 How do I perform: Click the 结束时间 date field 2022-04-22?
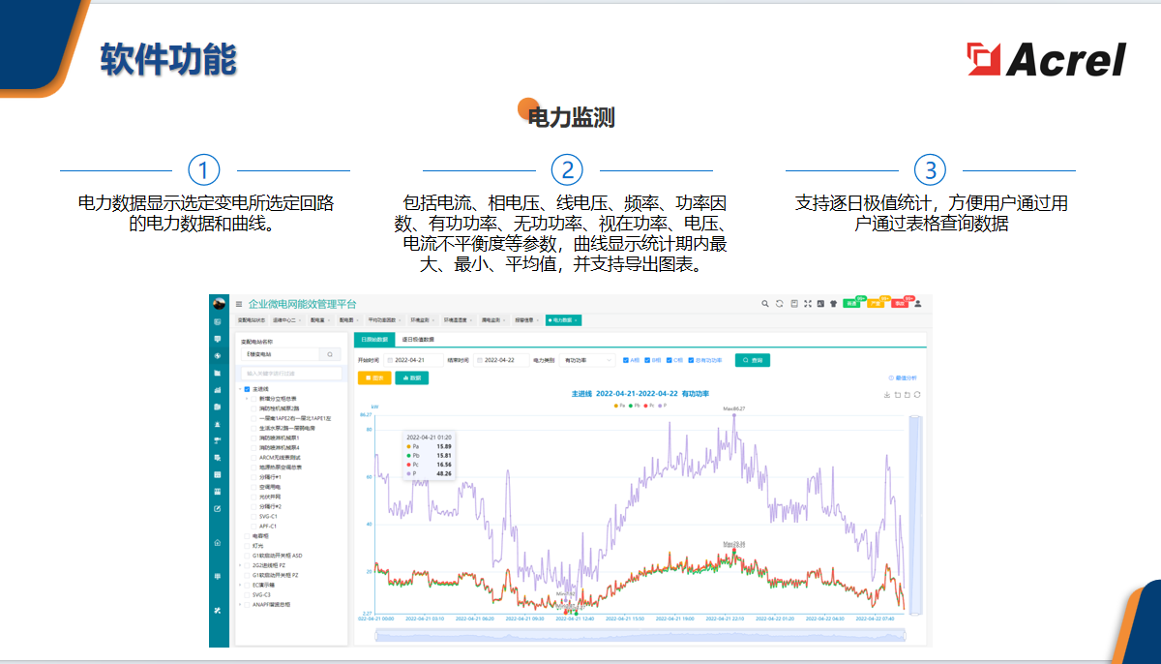point(502,360)
